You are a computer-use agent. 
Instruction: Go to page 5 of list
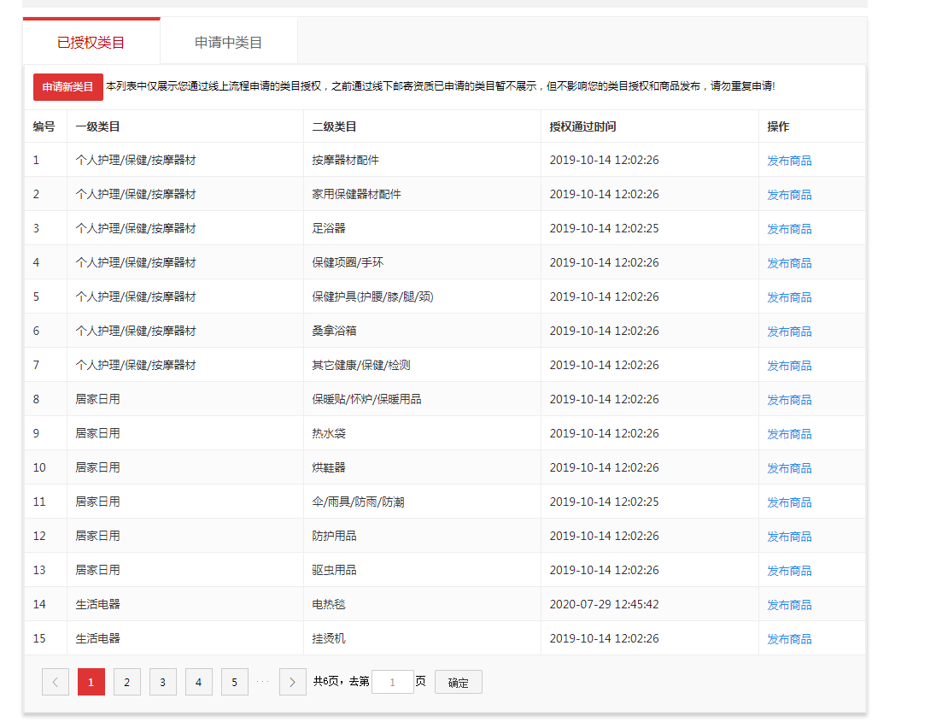(234, 682)
